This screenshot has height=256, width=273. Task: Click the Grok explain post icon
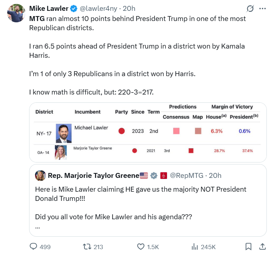tap(250, 9)
